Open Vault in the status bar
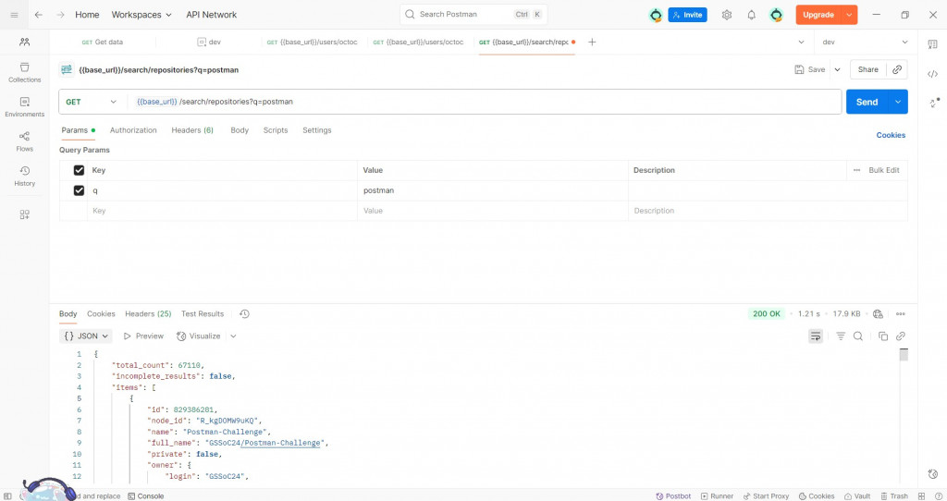 [x=857, y=496]
